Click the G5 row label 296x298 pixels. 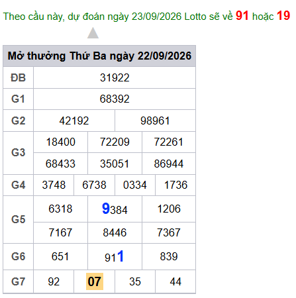pyautogui.click(x=18, y=219)
